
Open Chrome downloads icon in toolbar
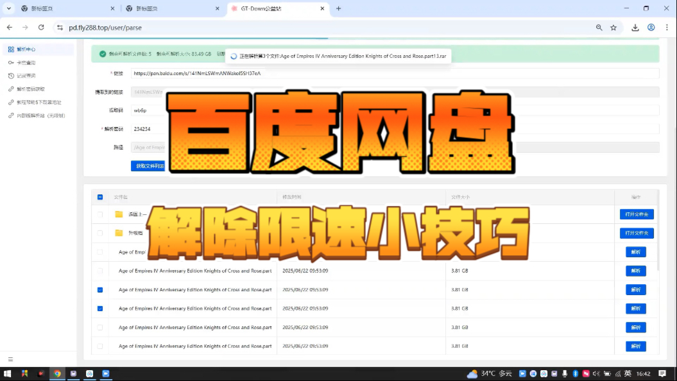coord(635,28)
